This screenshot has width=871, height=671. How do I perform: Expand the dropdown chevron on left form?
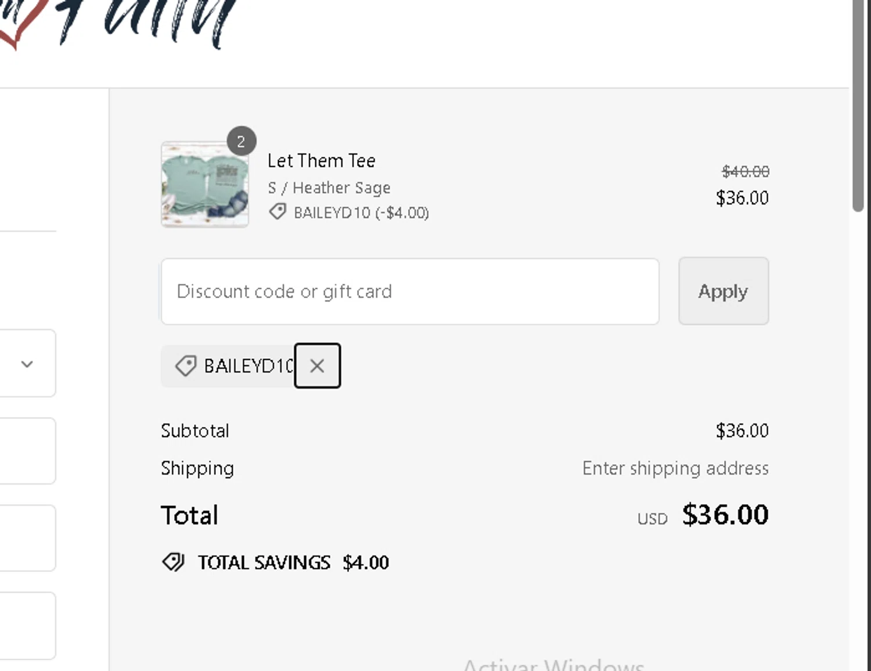point(27,364)
